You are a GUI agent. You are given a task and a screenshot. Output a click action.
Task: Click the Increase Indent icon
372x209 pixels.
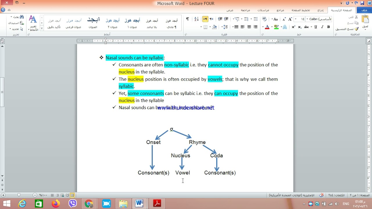220,19
